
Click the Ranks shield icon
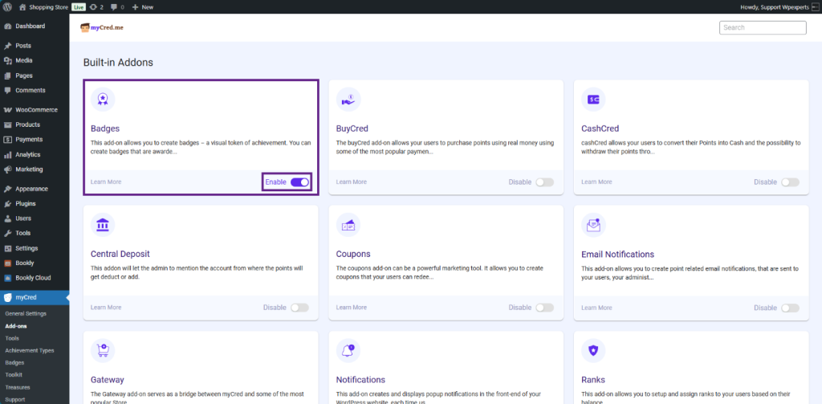pyautogui.click(x=593, y=350)
